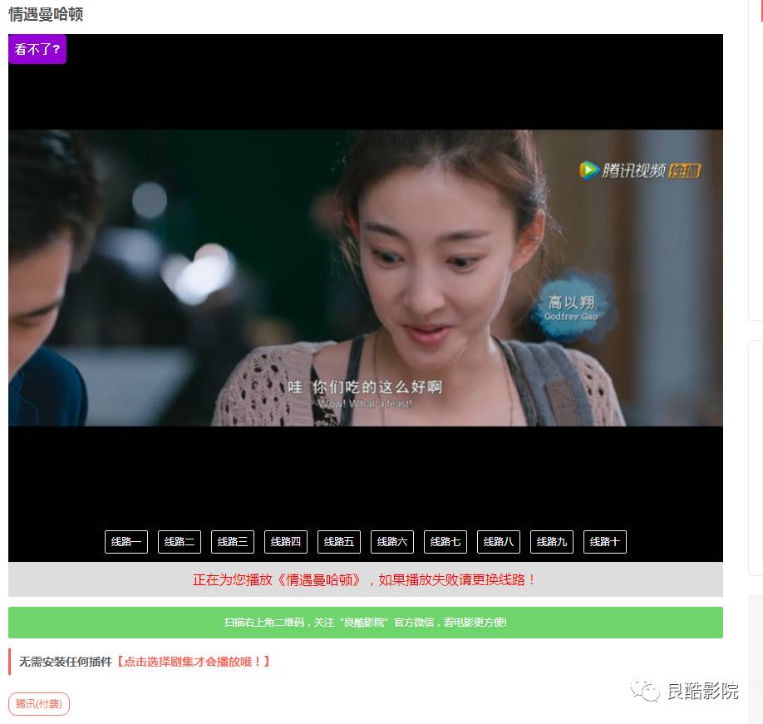Switch to 线路五 playback line
763x724 pixels.
tap(338, 541)
